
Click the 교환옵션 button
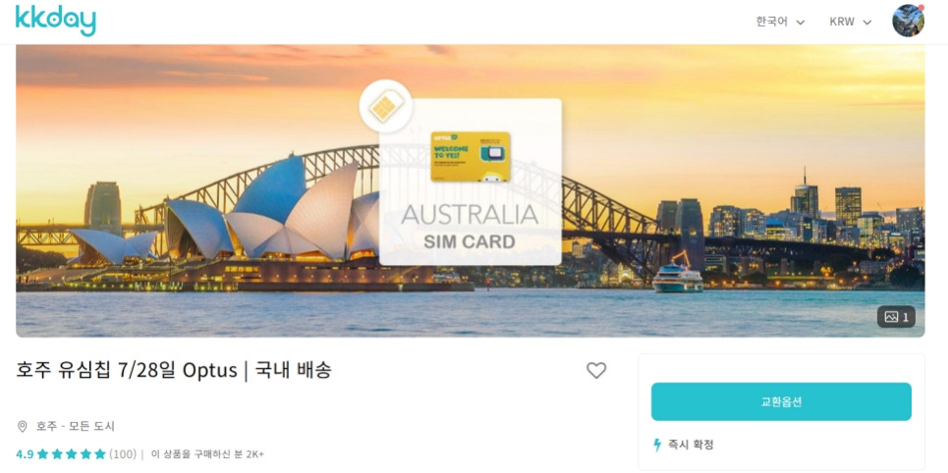point(781,401)
